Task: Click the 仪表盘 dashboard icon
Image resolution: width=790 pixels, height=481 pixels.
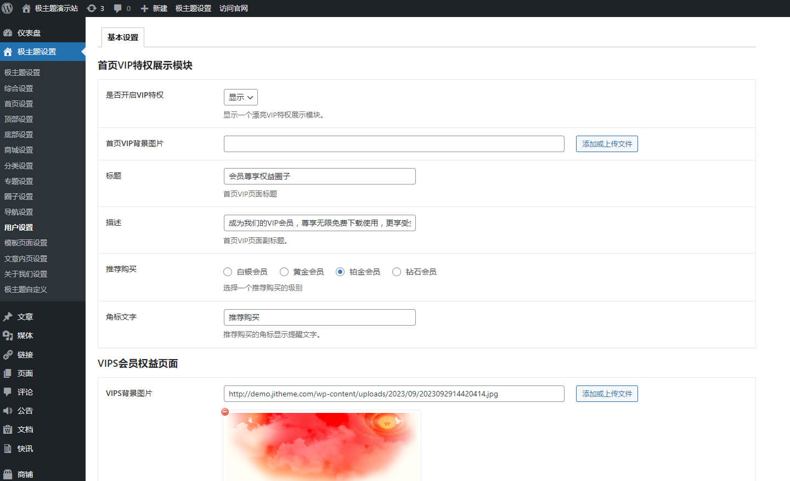Action: click(8, 33)
